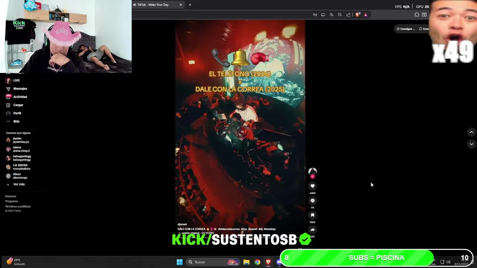This screenshot has width=477, height=268.
Task: Open followed account alexxx anime.s1mp.0
Action: coord(18,149)
